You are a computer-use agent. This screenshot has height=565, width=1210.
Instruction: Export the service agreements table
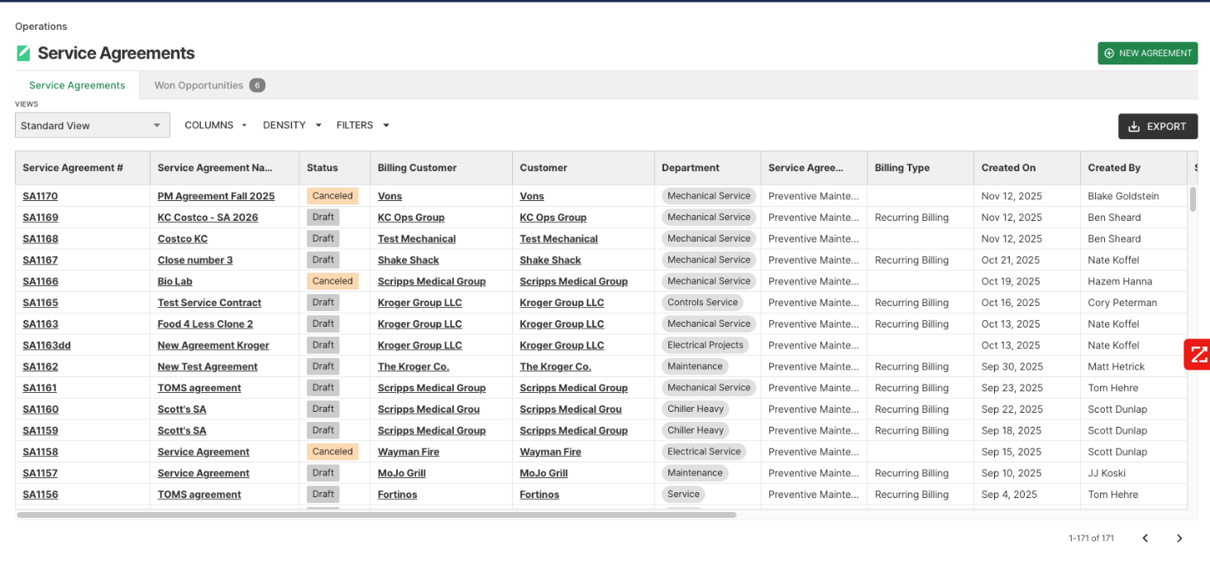click(1157, 127)
